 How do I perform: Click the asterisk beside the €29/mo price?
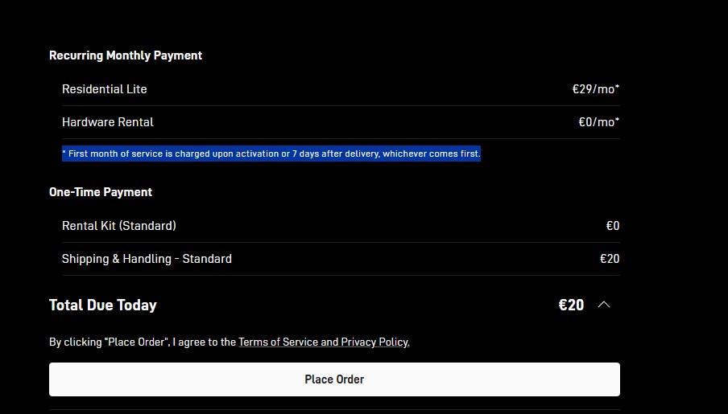(x=618, y=88)
